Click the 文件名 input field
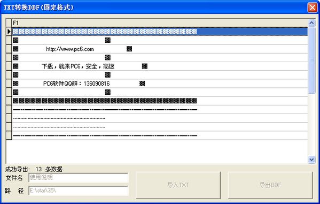The width and height of the screenshot is (320, 204). pos(79,177)
